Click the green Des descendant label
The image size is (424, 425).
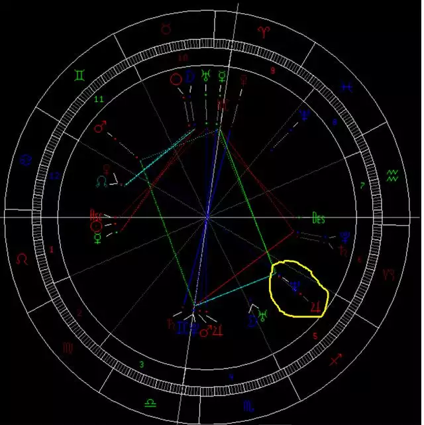pyautogui.click(x=319, y=217)
